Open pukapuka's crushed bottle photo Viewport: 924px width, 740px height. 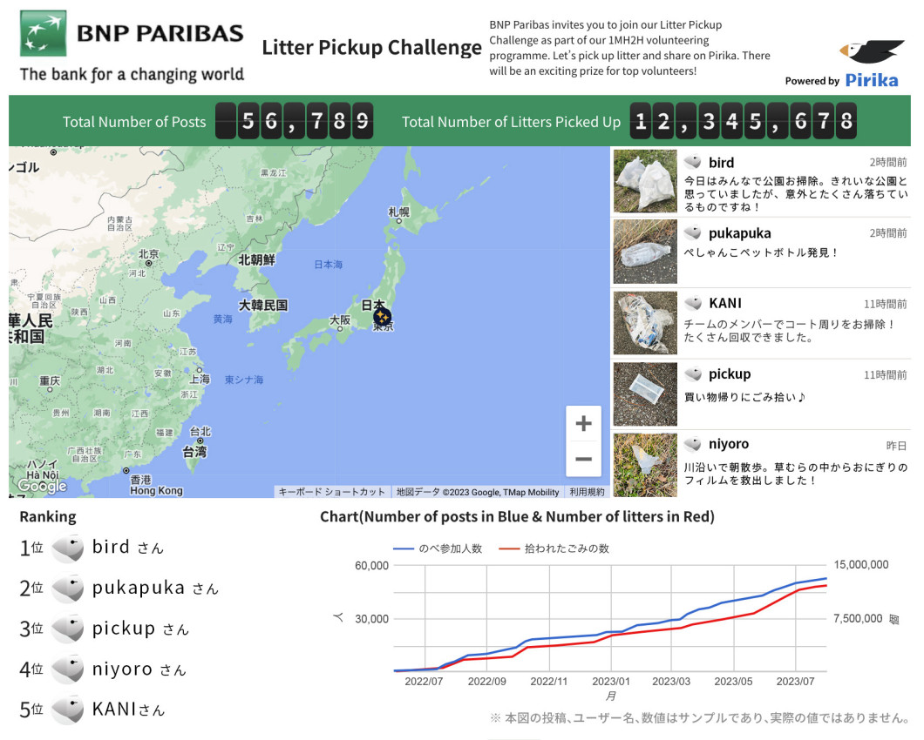(645, 252)
